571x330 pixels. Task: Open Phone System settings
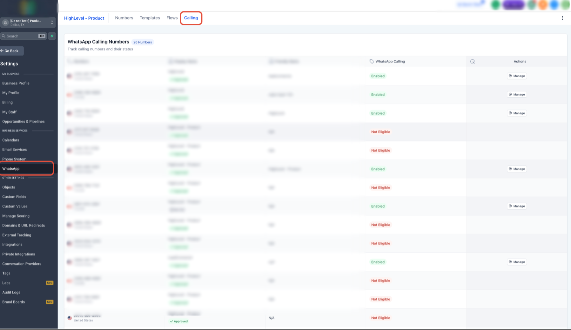point(14,159)
